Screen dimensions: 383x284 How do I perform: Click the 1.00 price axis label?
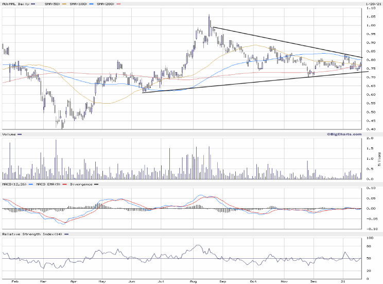(370, 25)
